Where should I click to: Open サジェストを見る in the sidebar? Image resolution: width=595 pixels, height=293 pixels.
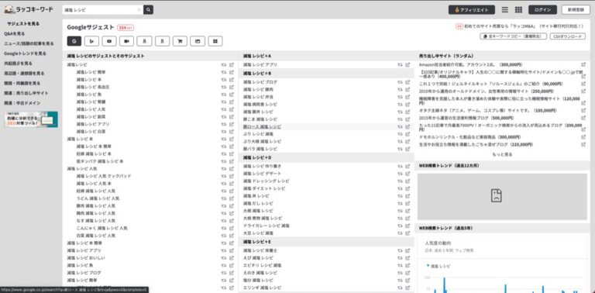(23, 23)
